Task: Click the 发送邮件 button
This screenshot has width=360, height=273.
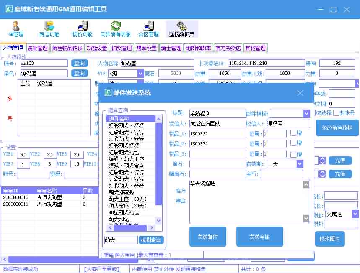Action: 208,237
